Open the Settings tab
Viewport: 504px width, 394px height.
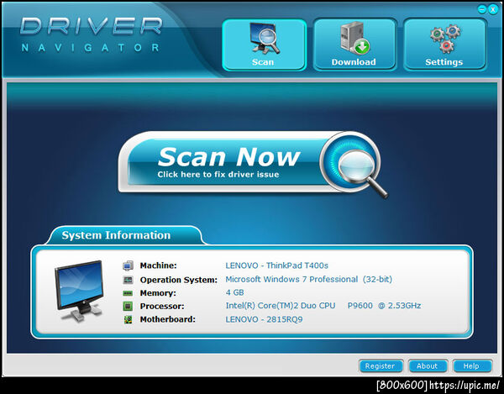tap(445, 45)
